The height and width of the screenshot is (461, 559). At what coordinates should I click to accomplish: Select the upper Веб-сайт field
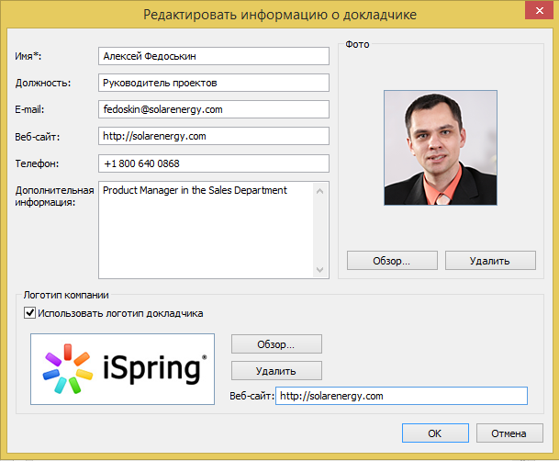tap(214, 136)
